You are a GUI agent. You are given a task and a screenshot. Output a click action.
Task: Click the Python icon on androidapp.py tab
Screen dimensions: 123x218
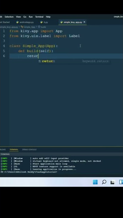point(17,22)
